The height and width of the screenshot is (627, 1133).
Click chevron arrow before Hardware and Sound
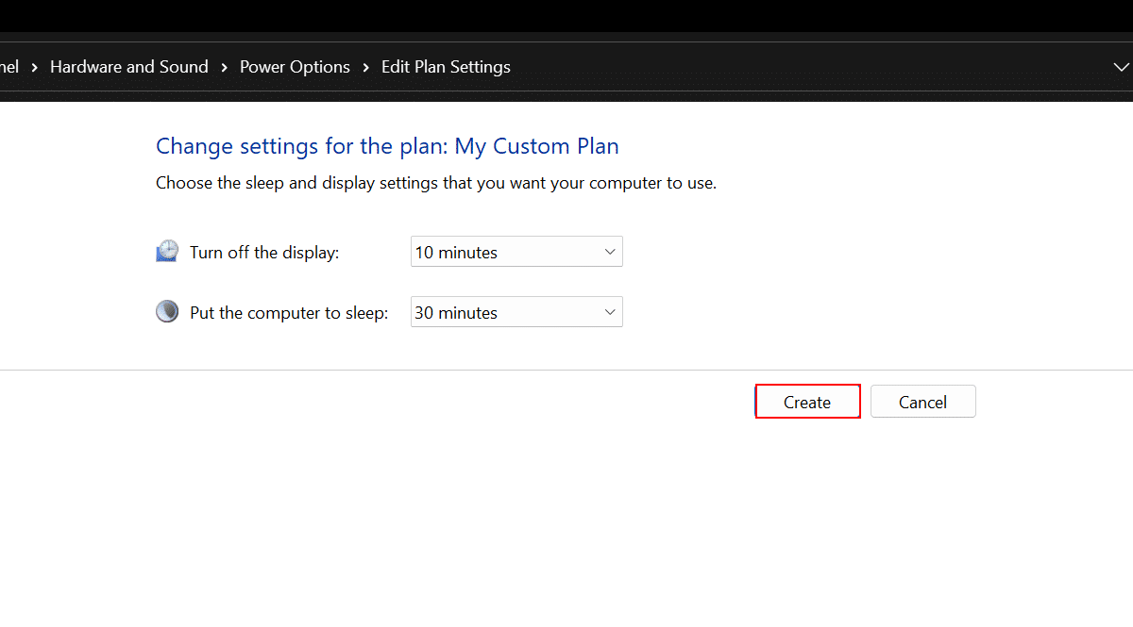pyautogui.click(x=35, y=67)
